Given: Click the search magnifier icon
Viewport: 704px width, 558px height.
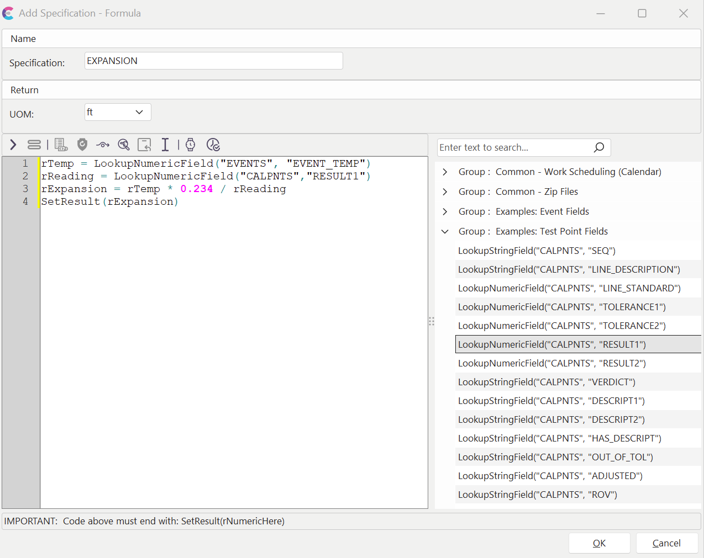Looking at the screenshot, I should (x=598, y=147).
